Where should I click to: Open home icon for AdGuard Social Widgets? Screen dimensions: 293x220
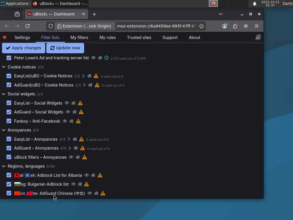[74, 112]
